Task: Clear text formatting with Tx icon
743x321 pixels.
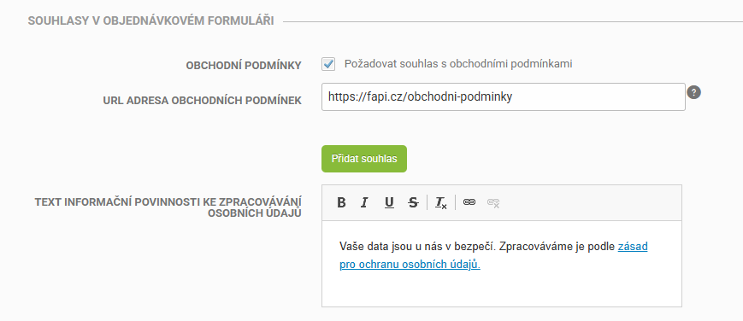Action: (x=441, y=202)
